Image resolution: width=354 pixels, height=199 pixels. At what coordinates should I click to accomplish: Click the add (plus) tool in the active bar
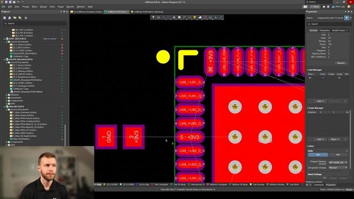coord(164,17)
